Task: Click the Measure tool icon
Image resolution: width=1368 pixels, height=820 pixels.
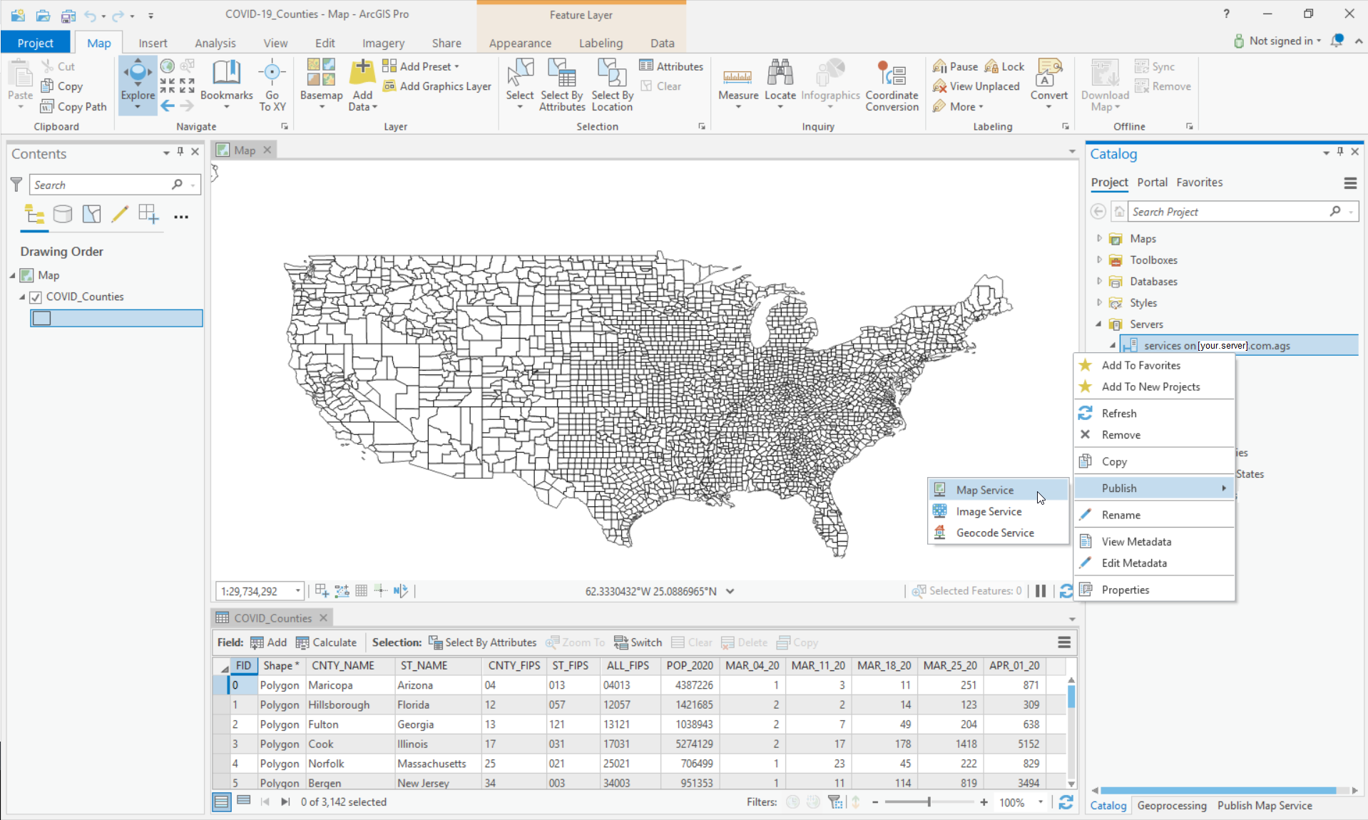Action: [x=737, y=76]
